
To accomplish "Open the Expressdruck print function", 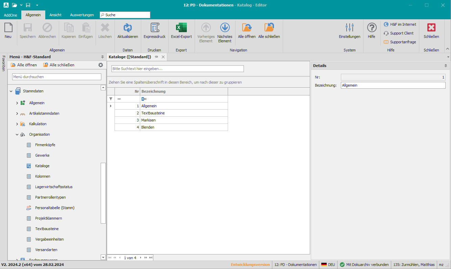I will pyautogui.click(x=154, y=31).
